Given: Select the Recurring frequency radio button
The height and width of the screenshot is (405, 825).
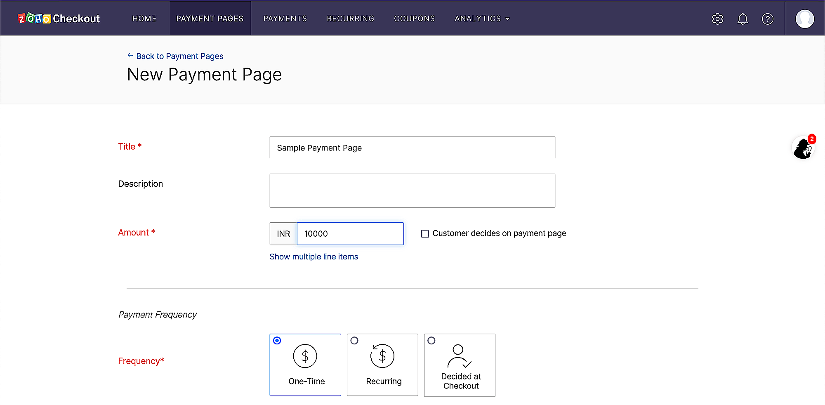Looking at the screenshot, I should pyautogui.click(x=354, y=341).
